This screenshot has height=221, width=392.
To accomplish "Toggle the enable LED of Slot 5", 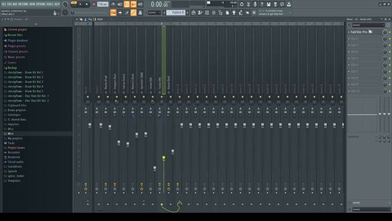I will pos(390,58).
